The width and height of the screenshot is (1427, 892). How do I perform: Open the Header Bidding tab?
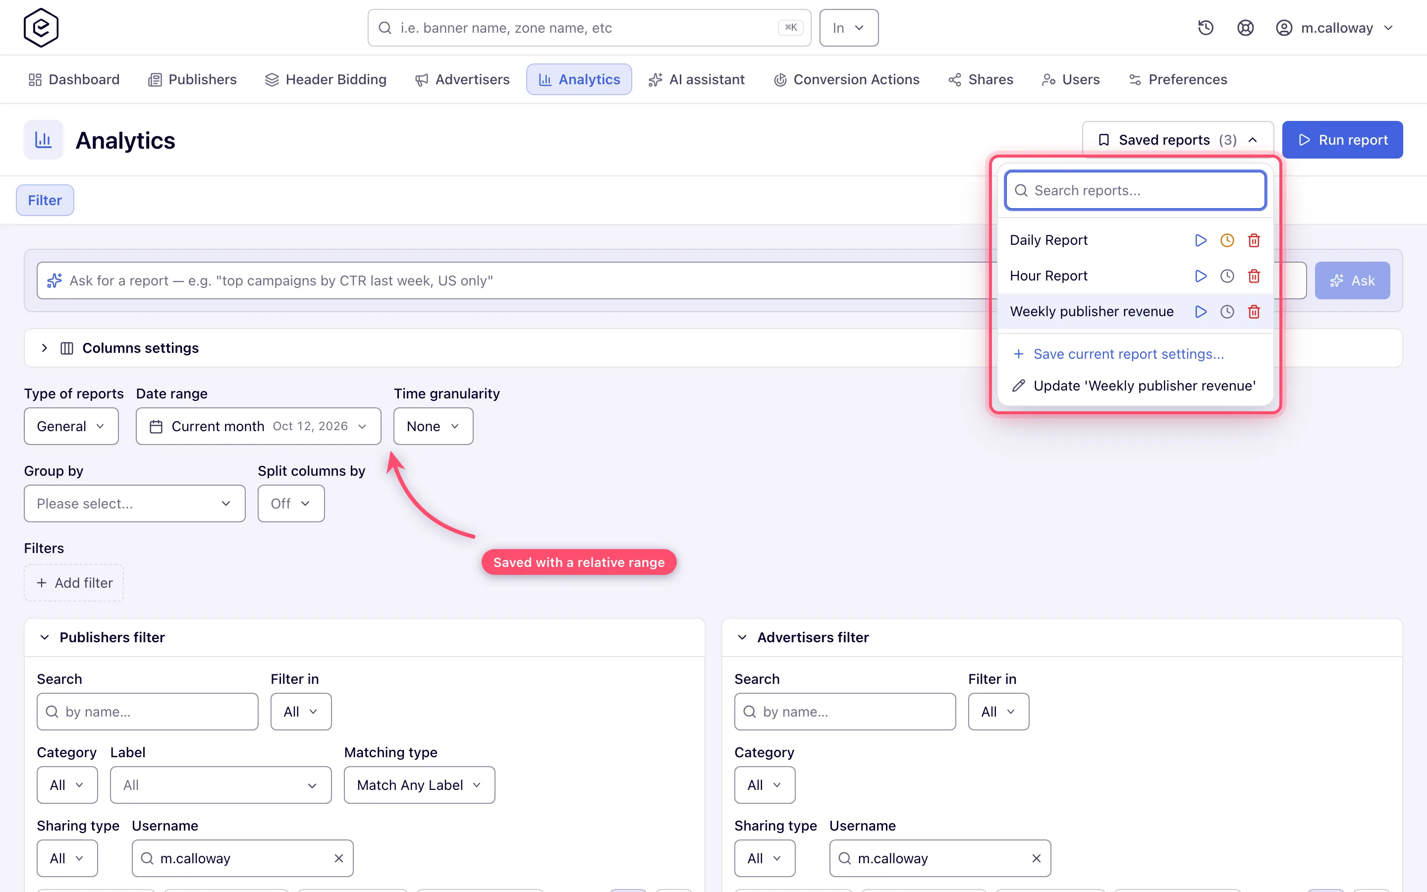click(326, 80)
